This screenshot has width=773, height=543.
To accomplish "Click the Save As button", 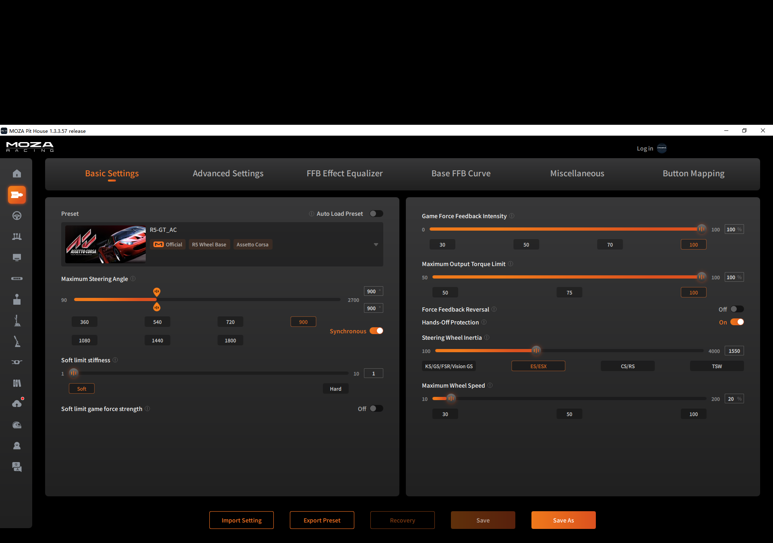I will [563, 520].
